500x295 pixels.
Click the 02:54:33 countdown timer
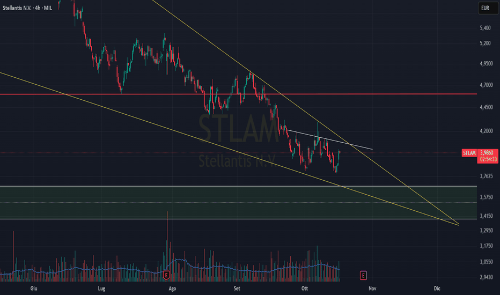(x=488, y=159)
